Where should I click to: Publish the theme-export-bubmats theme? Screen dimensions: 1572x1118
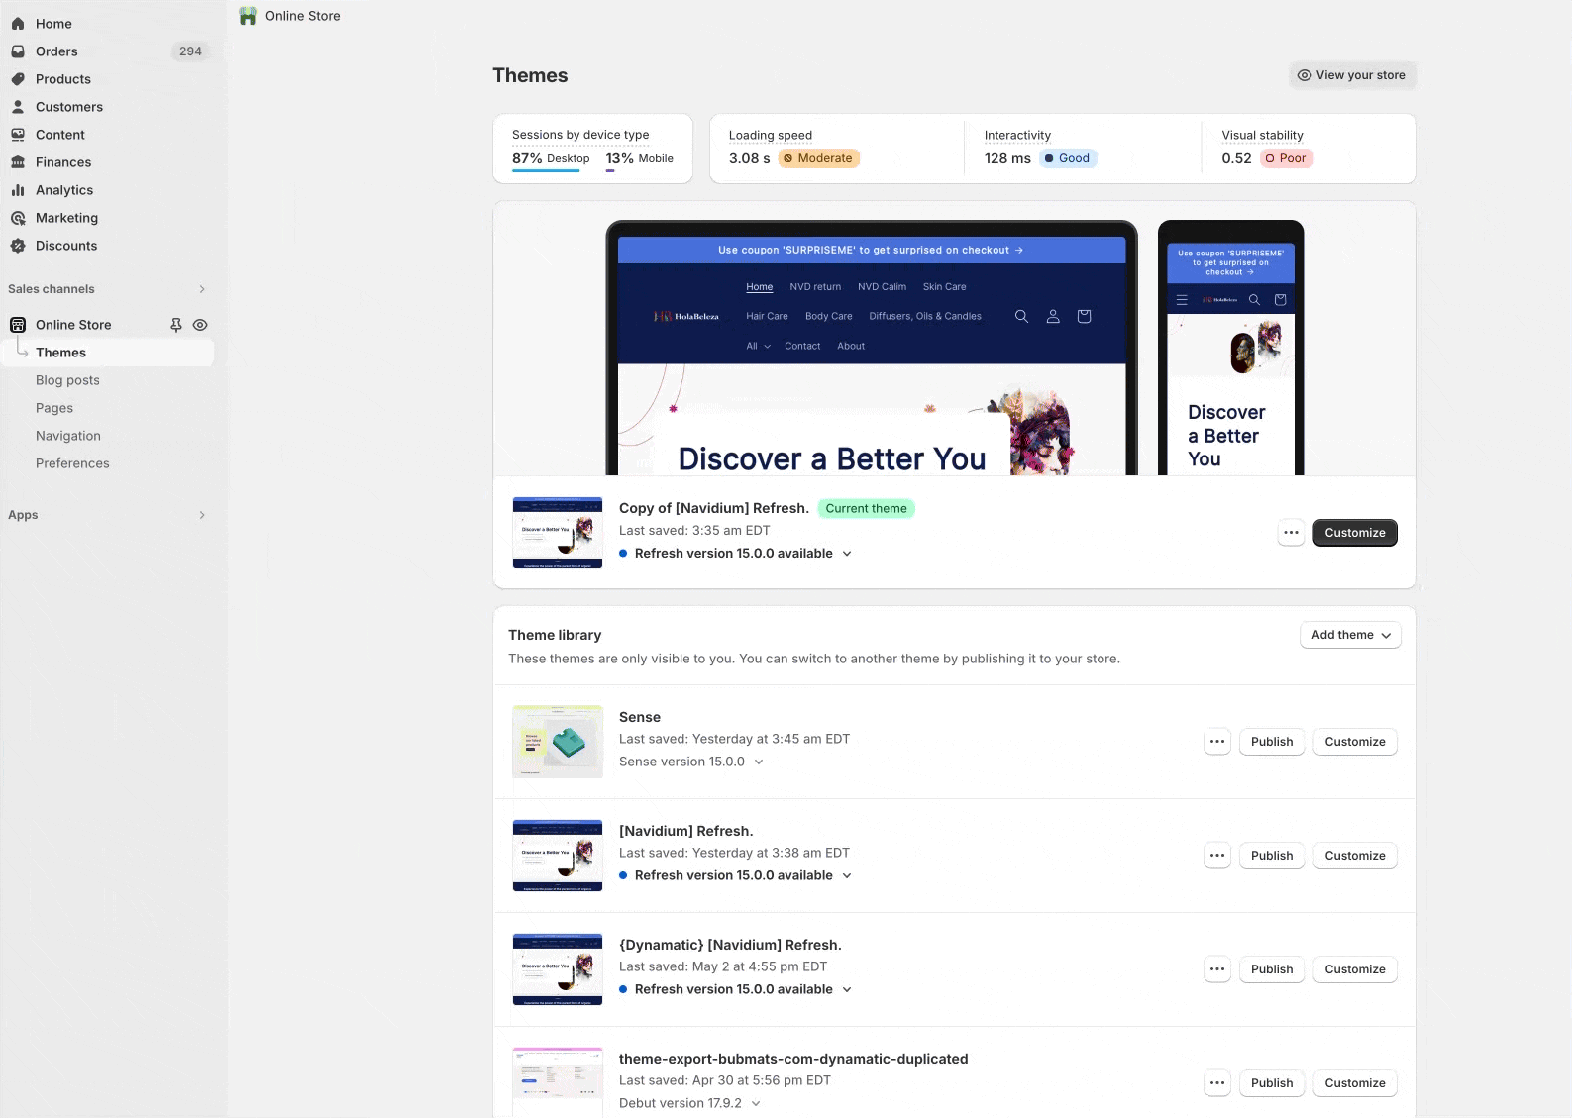pyautogui.click(x=1272, y=1083)
